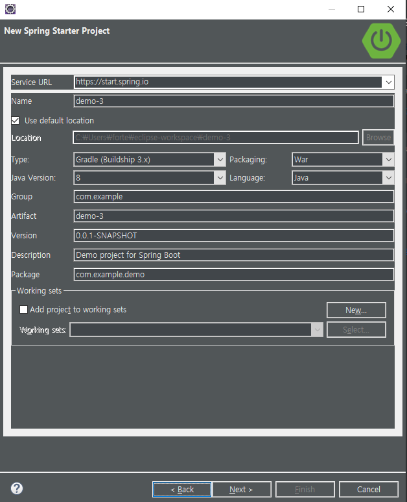The width and height of the screenshot is (407, 502).
Task: Click the Packaging: label
Action: pos(248,160)
